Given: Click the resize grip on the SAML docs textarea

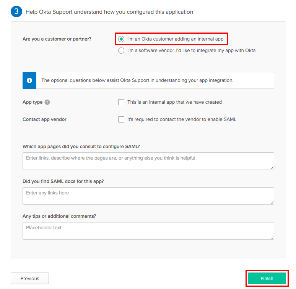Looking at the screenshot, I should point(272,202).
